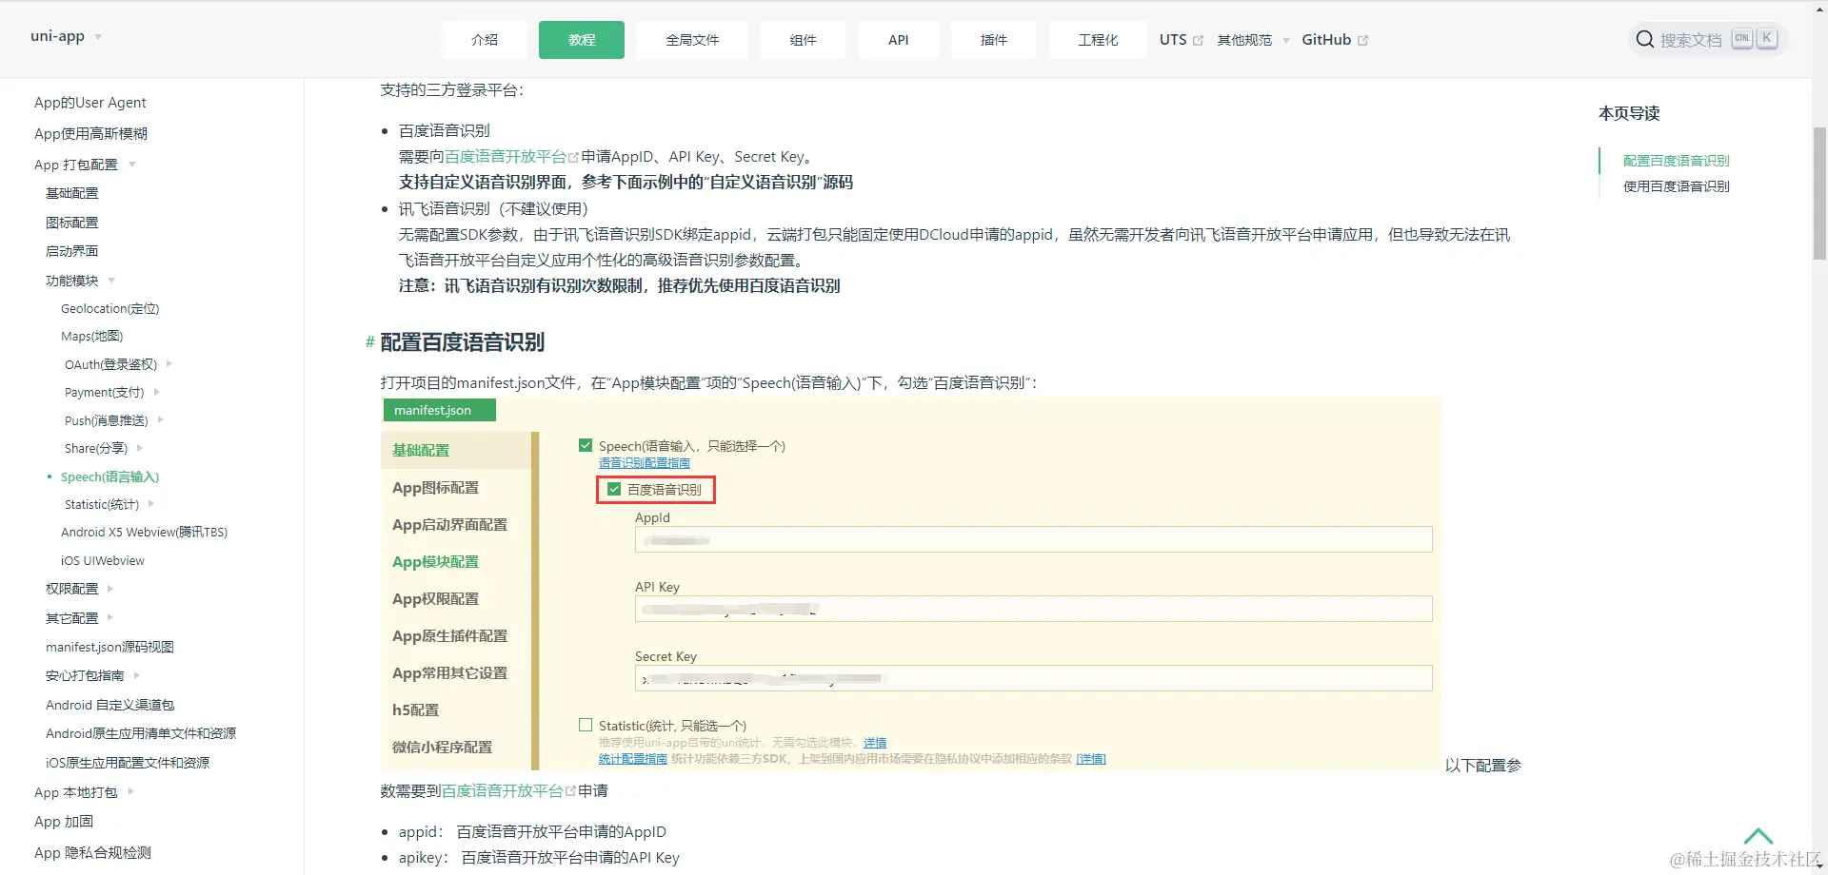Open the UTS external link
Screen dimensions: 1828x875
click(x=1182, y=40)
